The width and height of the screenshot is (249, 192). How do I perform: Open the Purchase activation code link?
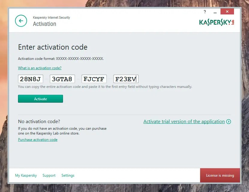pyautogui.click(x=37, y=140)
